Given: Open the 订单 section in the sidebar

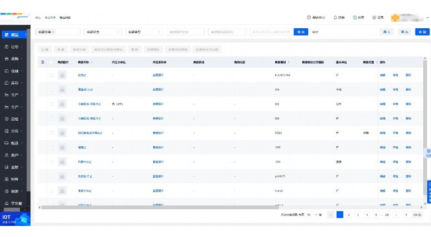Looking at the screenshot, I should tap(13, 47).
